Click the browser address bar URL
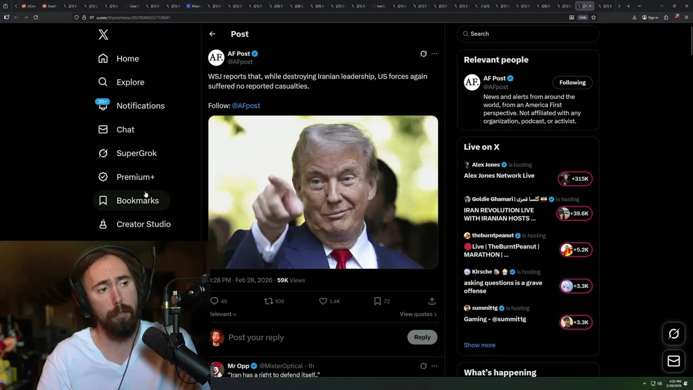The height and width of the screenshot is (390, 693). [133, 17]
